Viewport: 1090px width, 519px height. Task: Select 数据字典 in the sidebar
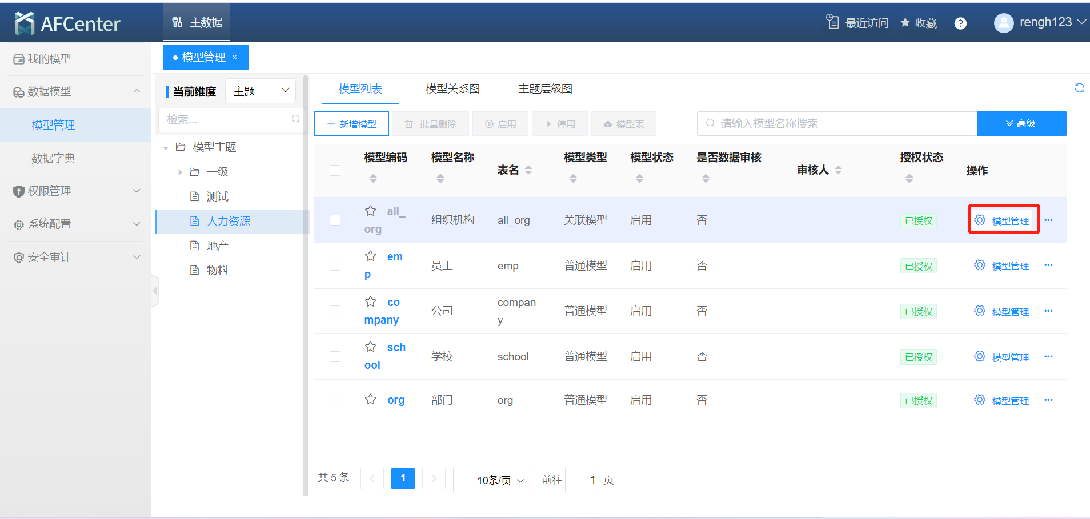click(53, 158)
